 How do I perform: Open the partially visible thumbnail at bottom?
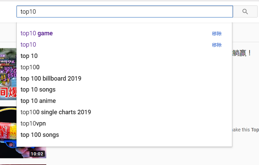(23, 165)
